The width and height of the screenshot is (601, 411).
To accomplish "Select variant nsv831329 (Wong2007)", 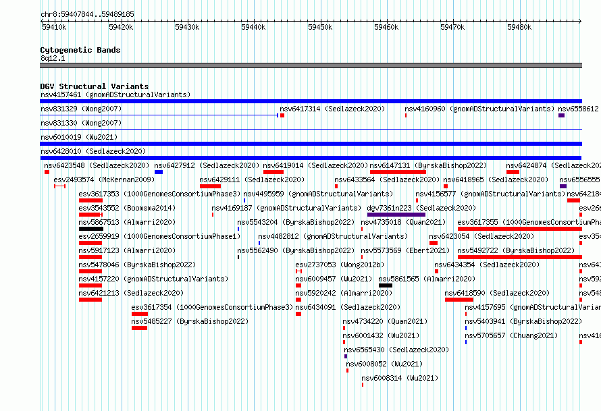I will click(81, 109).
